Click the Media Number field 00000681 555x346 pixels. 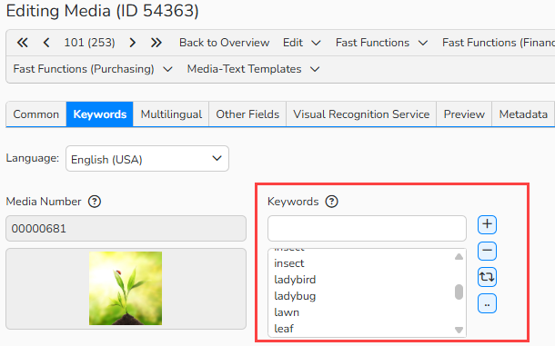[x=126, y=229]
